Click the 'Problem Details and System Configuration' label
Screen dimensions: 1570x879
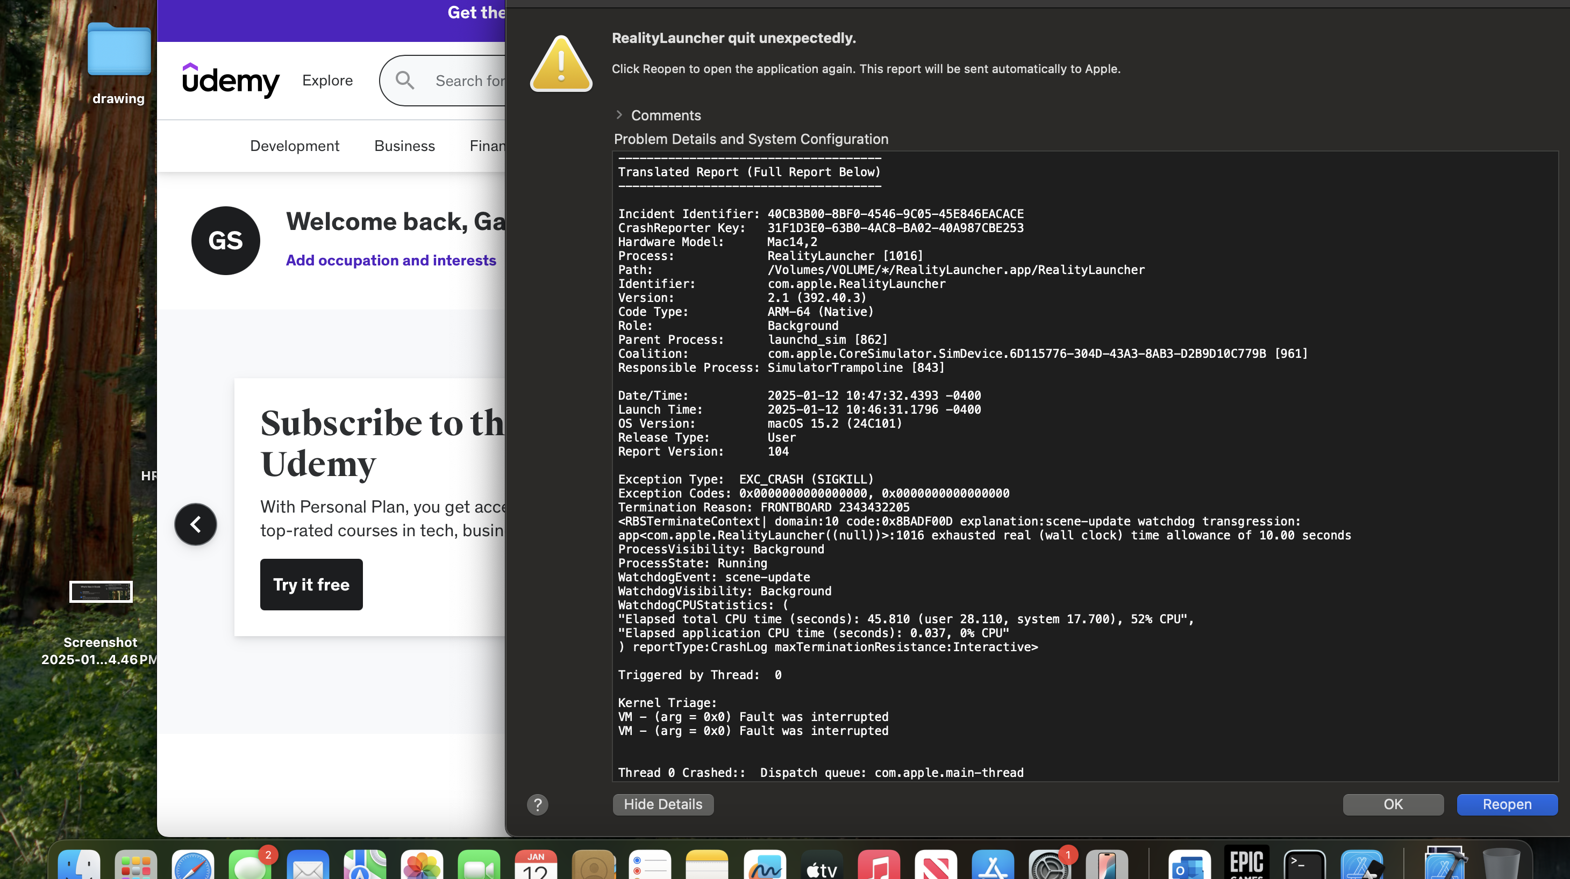click(751, 139)
